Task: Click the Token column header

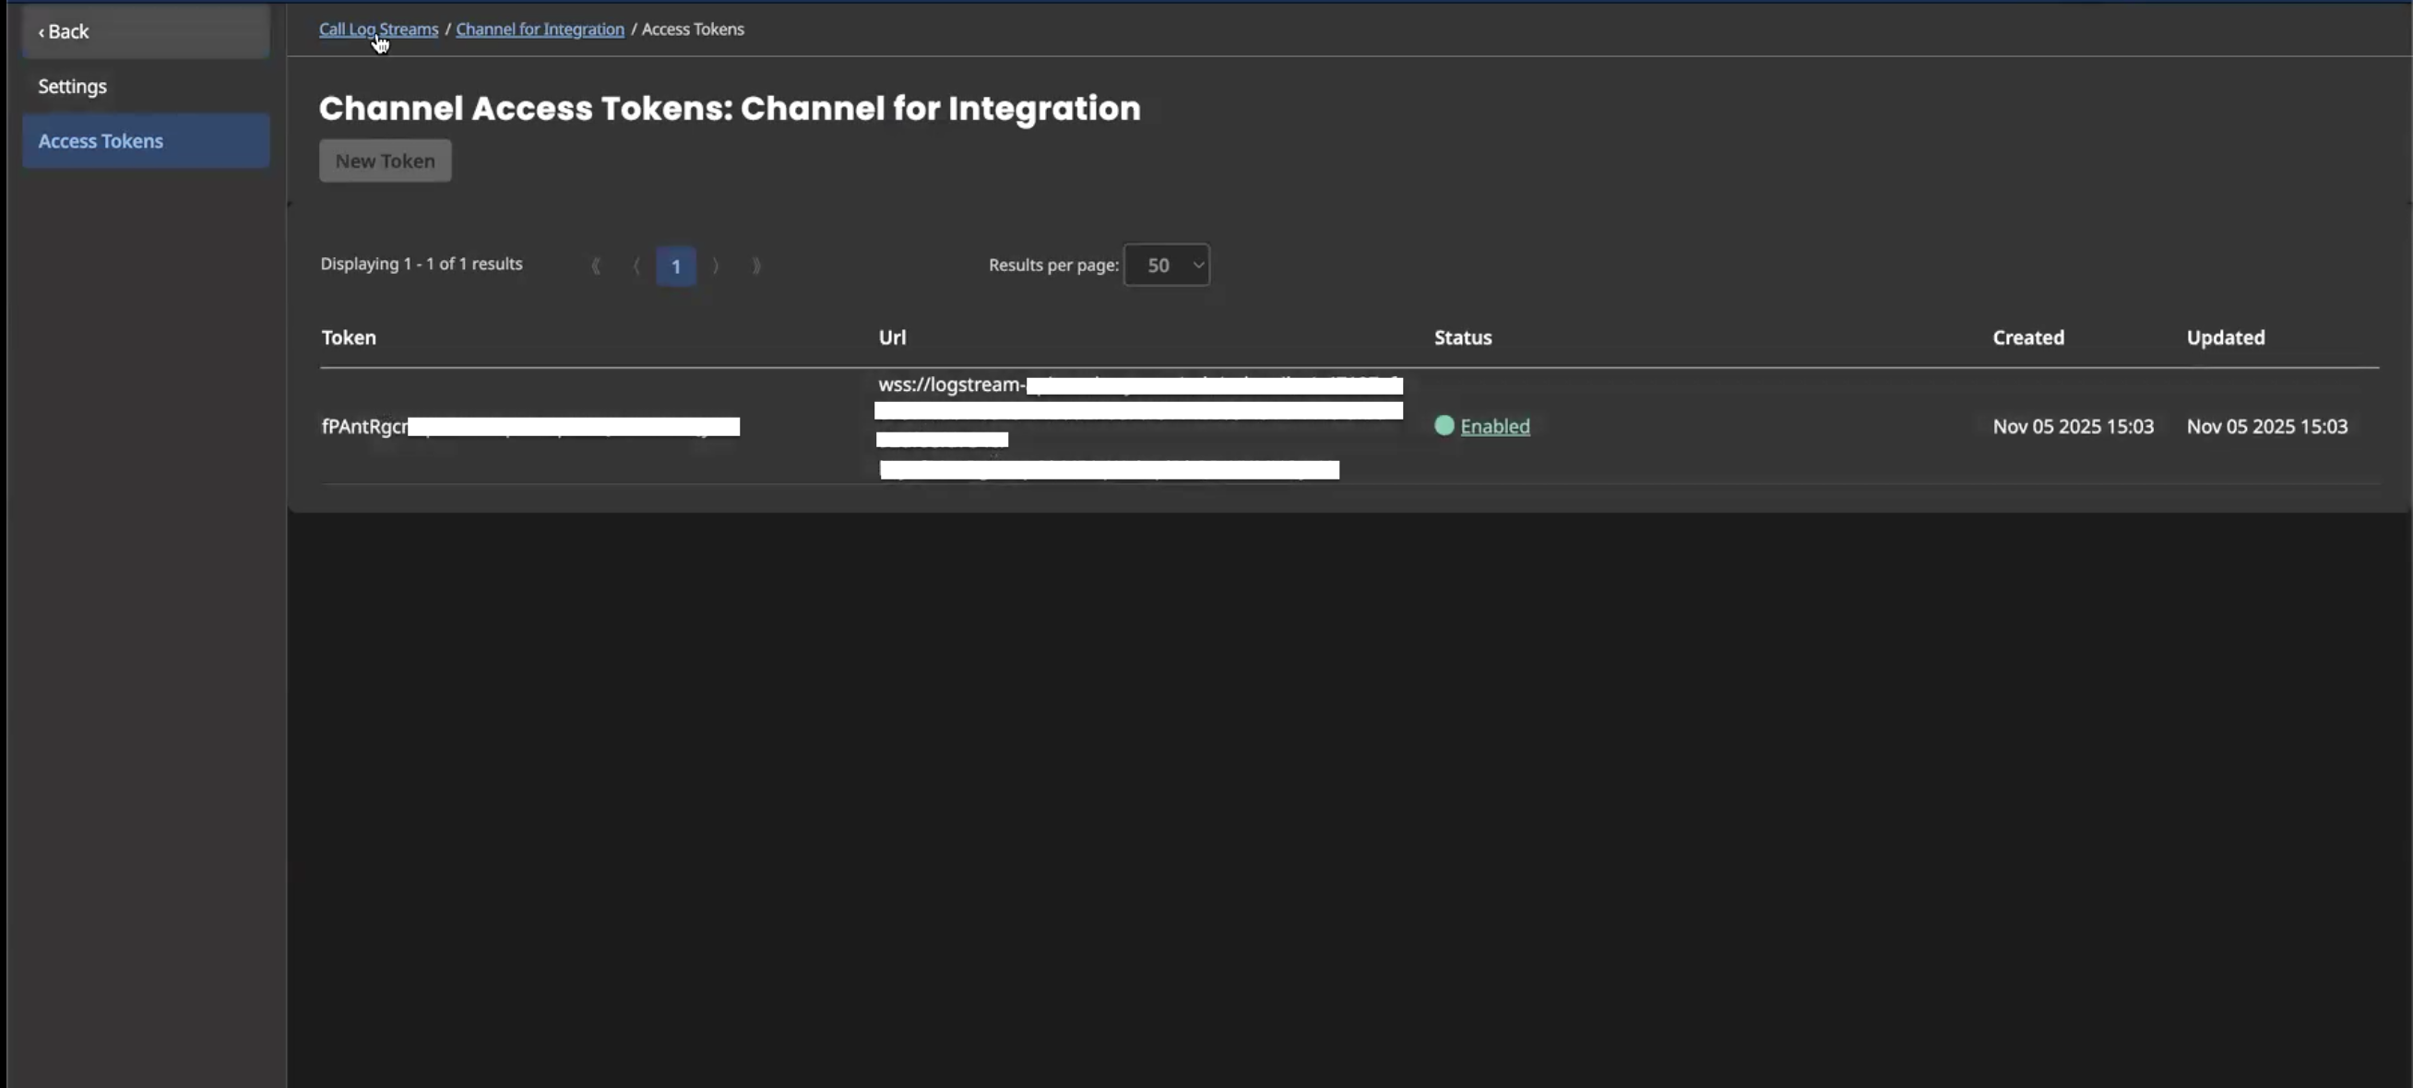Action: (349, 338)
